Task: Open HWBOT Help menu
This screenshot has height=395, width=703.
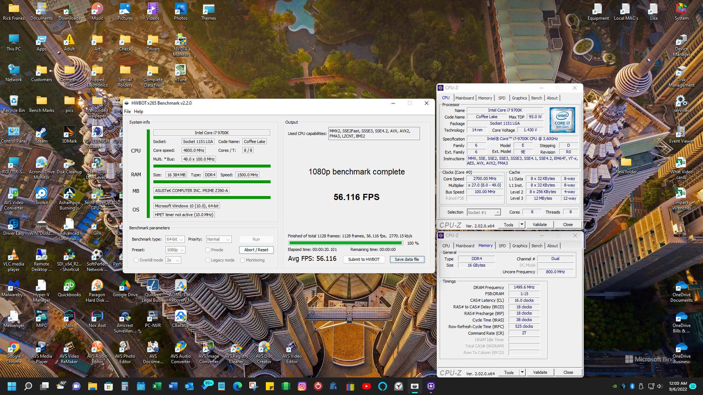Action: 138,112
